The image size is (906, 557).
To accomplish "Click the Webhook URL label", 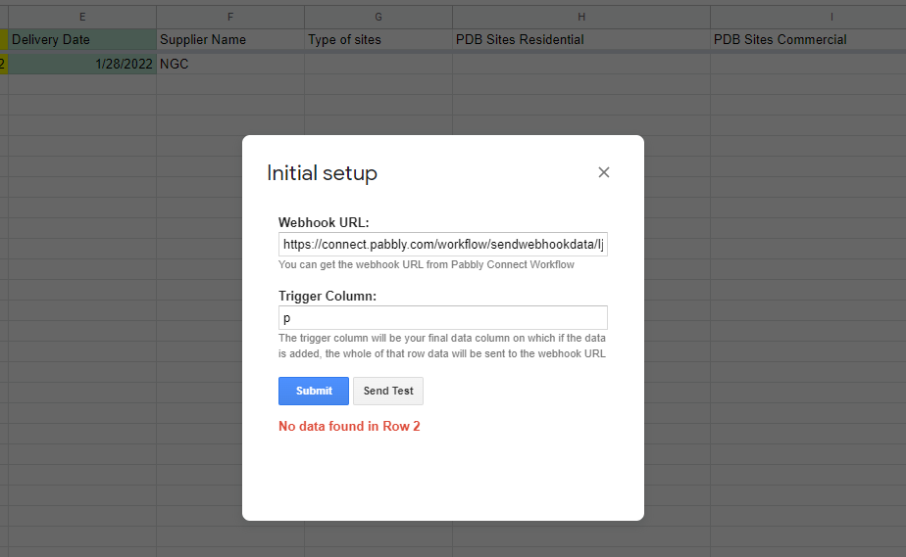I will (x=324, y=222).
